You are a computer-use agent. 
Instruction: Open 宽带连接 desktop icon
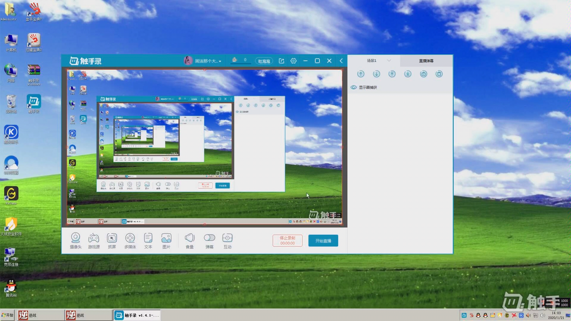(x=11, y=257)
